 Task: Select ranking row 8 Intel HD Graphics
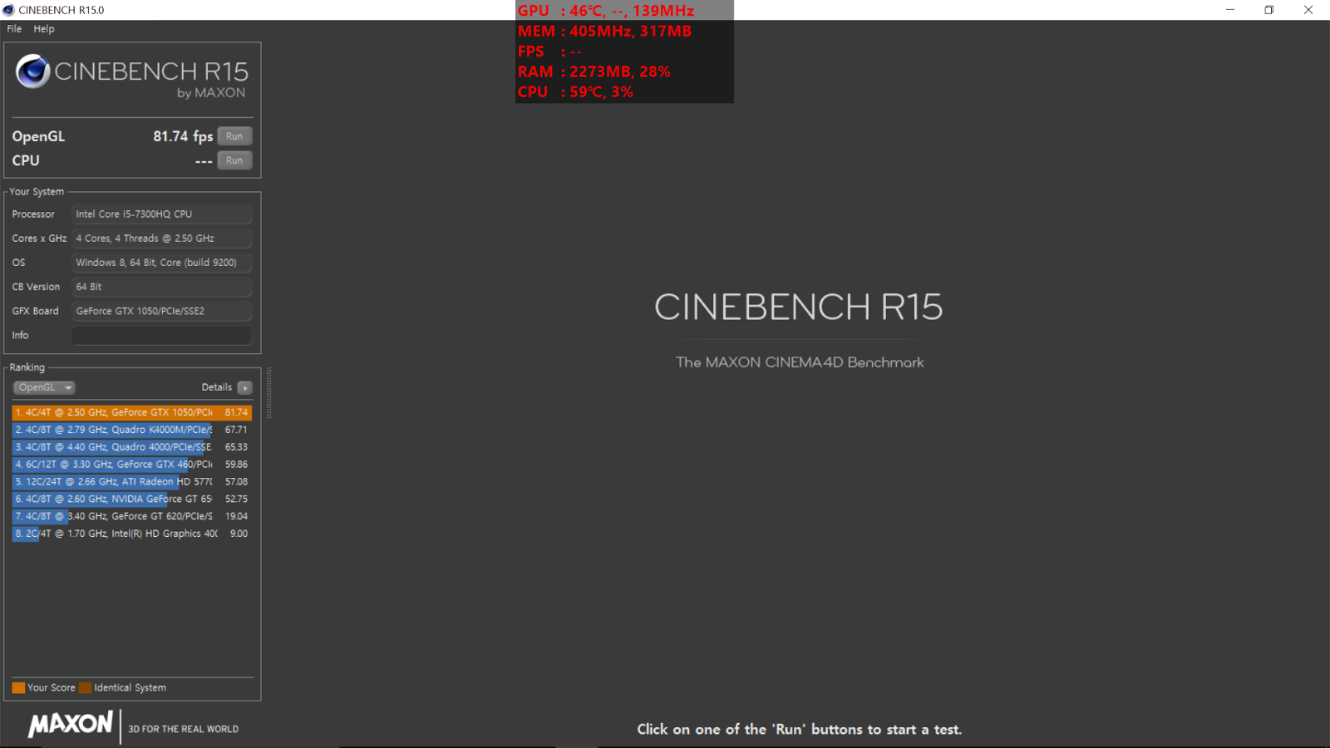tap(131, 534)
